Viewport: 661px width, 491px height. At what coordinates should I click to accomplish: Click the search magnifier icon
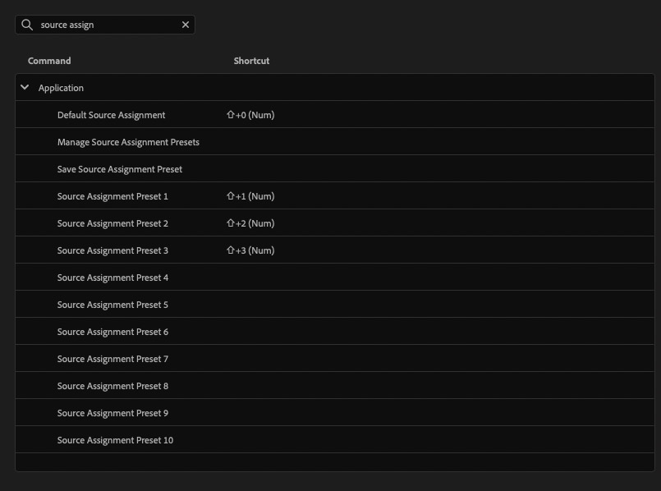point(27,25)
